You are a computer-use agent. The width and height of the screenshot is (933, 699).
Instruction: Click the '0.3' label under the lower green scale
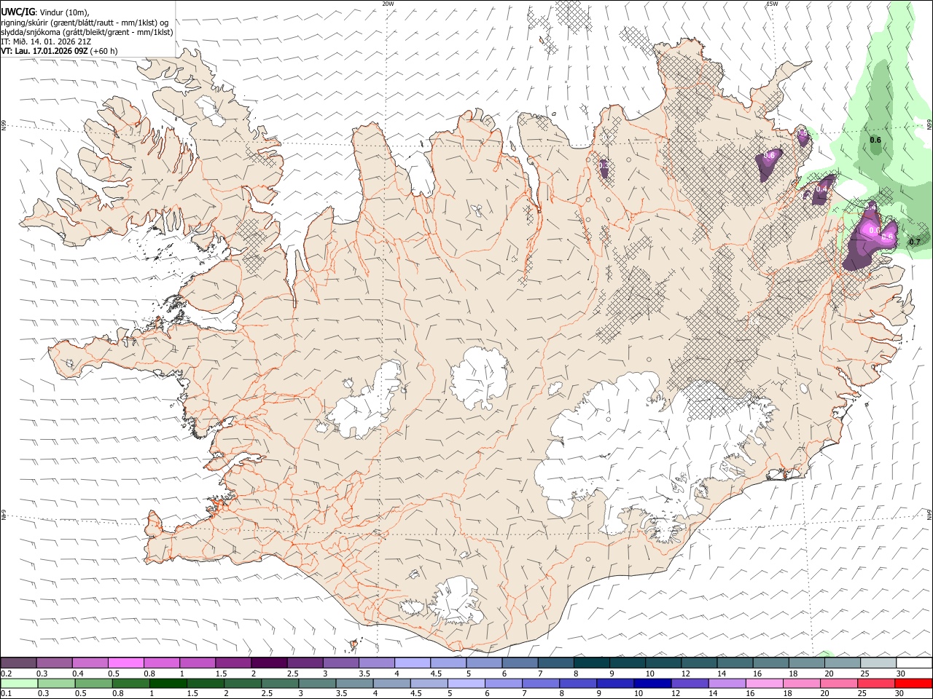tap(43, 694)
